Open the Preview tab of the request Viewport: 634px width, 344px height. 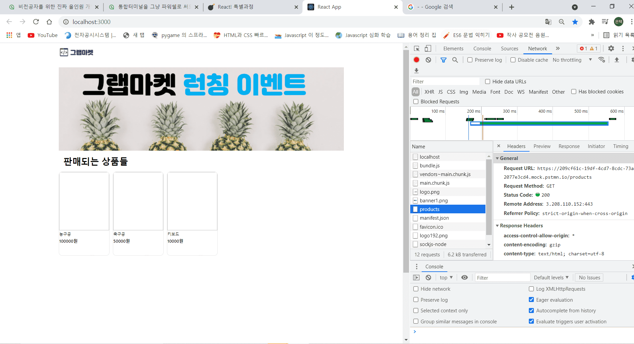tap(542, 146)
